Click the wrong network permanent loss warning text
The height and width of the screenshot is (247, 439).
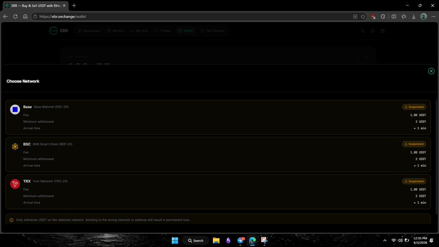pyautogui.click(x=103, y=220)
